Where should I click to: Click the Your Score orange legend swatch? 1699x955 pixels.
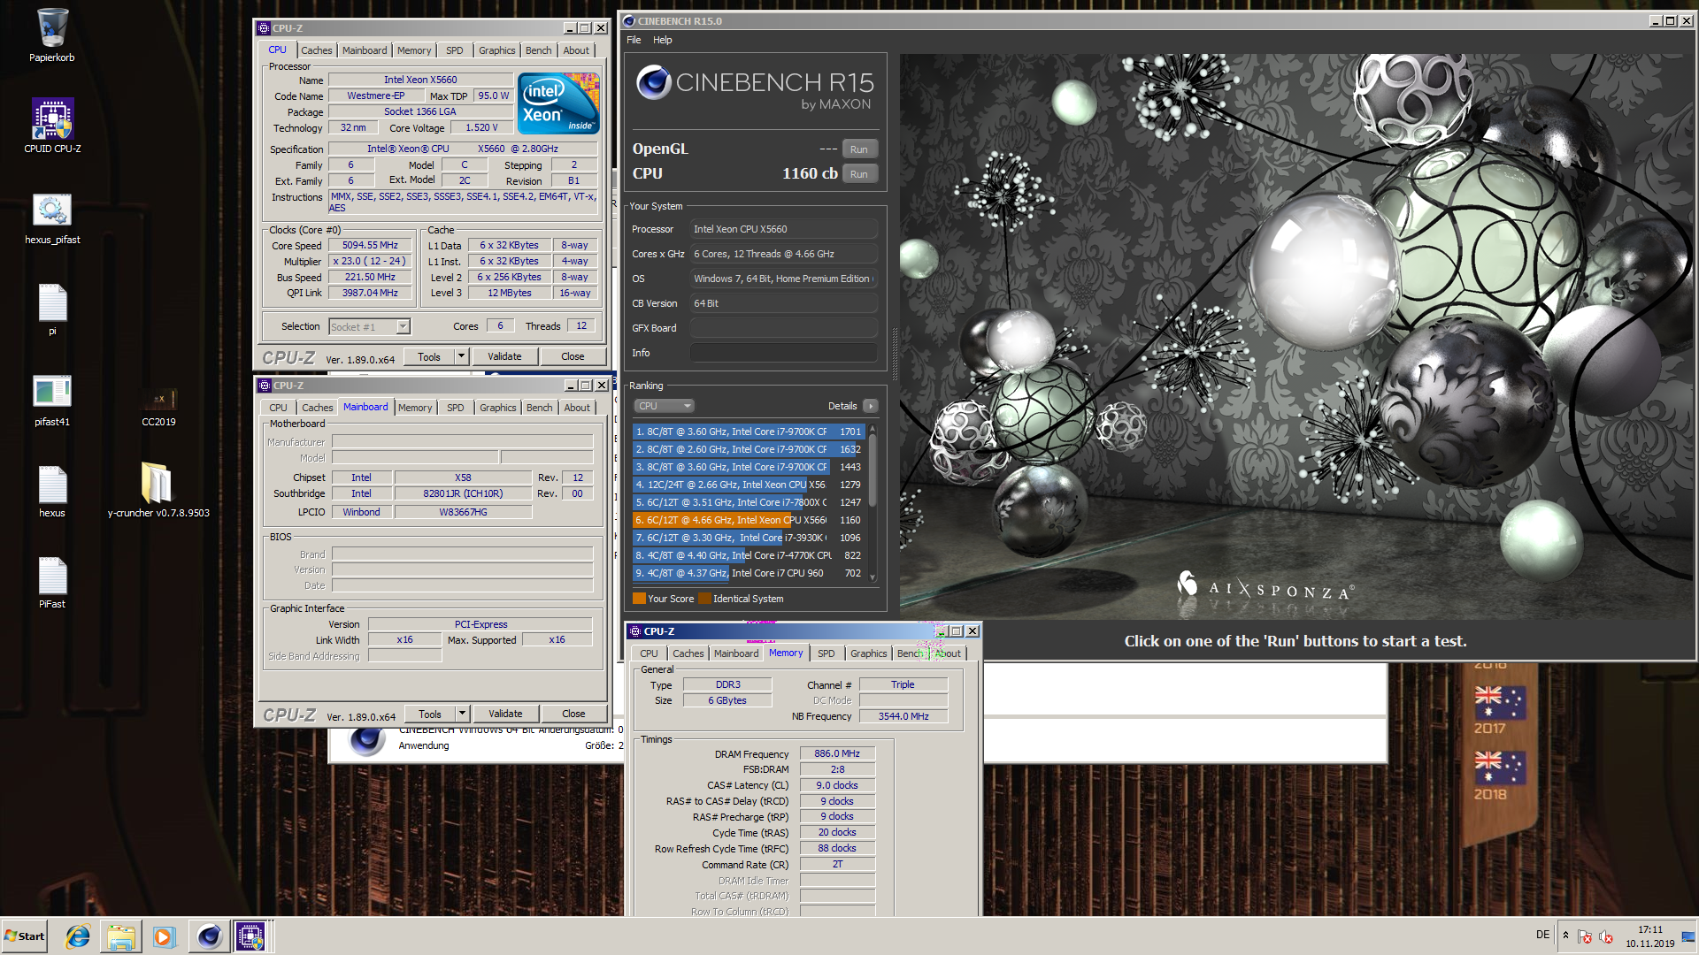639,599
